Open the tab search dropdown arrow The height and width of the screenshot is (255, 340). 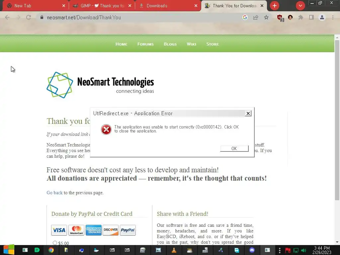(300, 6)
